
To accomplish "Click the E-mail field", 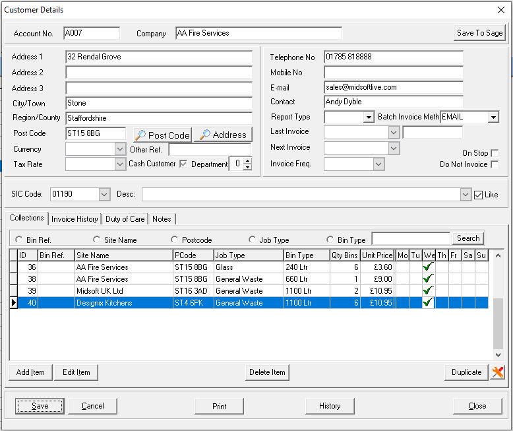I will pyautogui.click(x=394, y=87).
